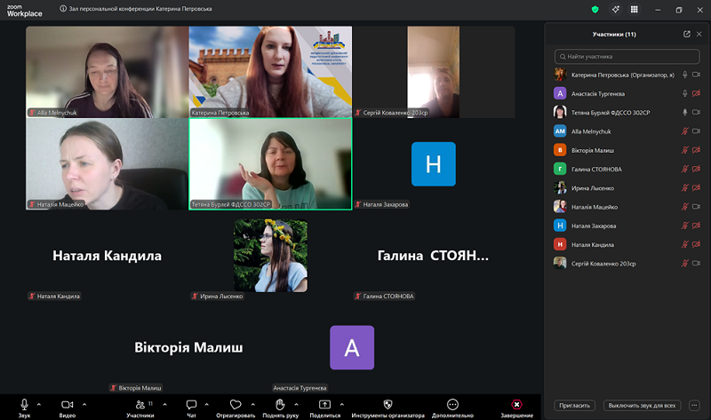Click the green encryption shield icon
This screenshot has width=711, height=420.
[x=595, y=9]
